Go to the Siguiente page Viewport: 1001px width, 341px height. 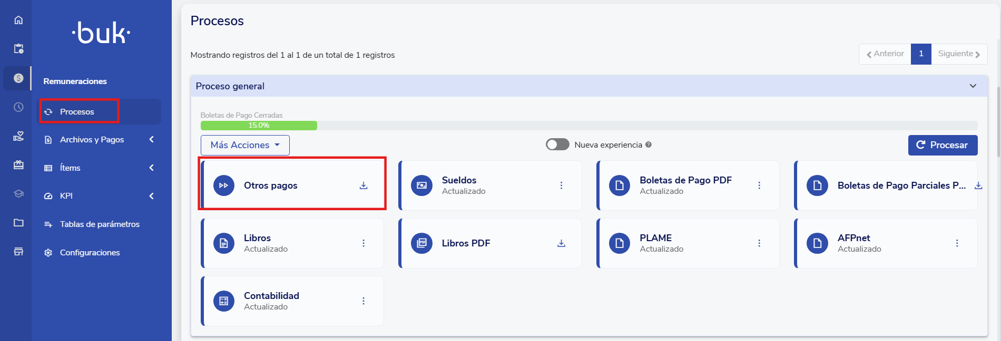tap(958, 54)
